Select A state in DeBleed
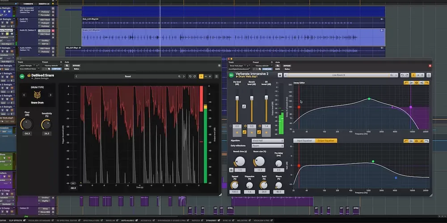This screenshot has height=223, width=447. tap(201, 76)
